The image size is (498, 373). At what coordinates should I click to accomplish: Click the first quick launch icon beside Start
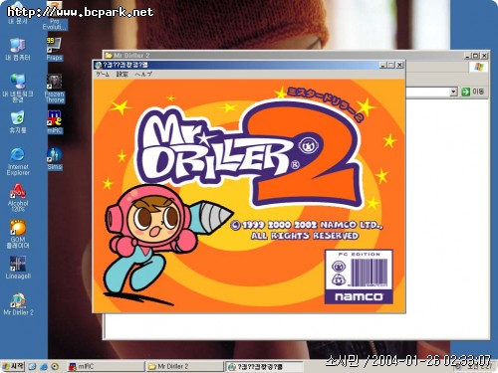[x=32, y=367]
